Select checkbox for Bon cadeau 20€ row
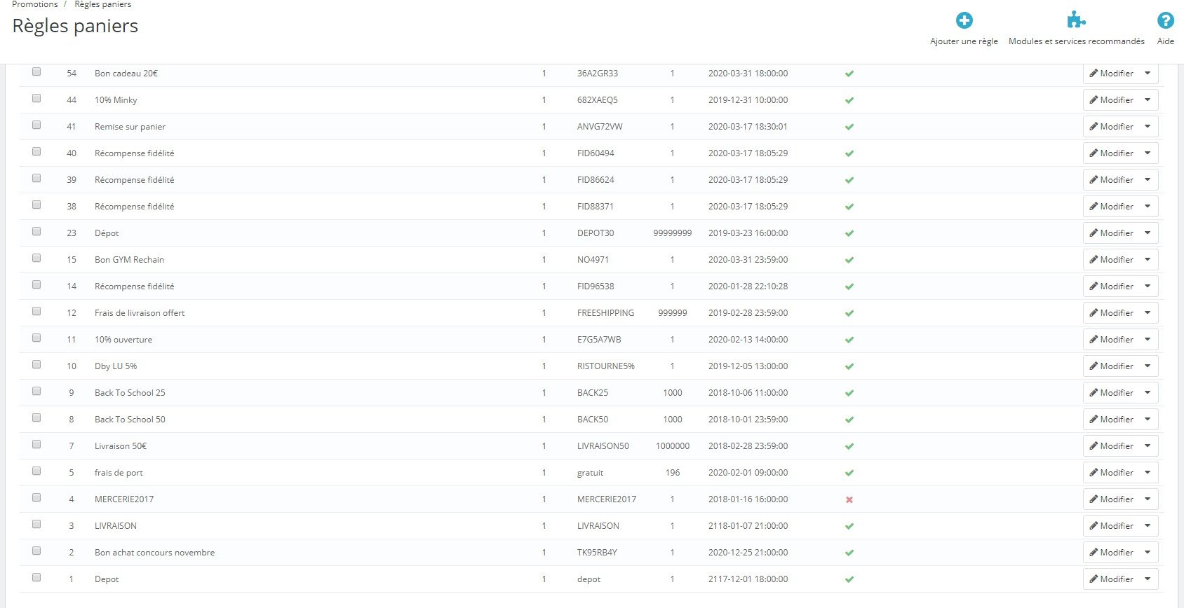This screenshot has height=608, width=1184. pos(36,71)
